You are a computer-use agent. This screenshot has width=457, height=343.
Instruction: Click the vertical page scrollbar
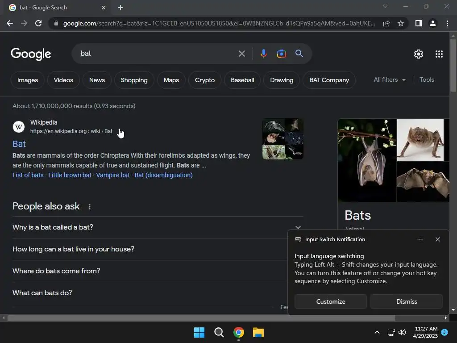pyautogui.click(x=453, y=66)
